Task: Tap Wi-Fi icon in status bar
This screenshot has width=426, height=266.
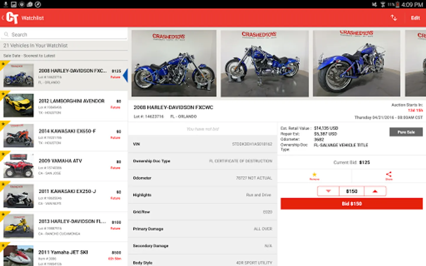Action: [383, 4]
